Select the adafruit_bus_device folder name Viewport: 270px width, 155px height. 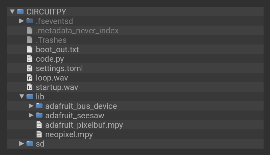click(x=81, y=106)
